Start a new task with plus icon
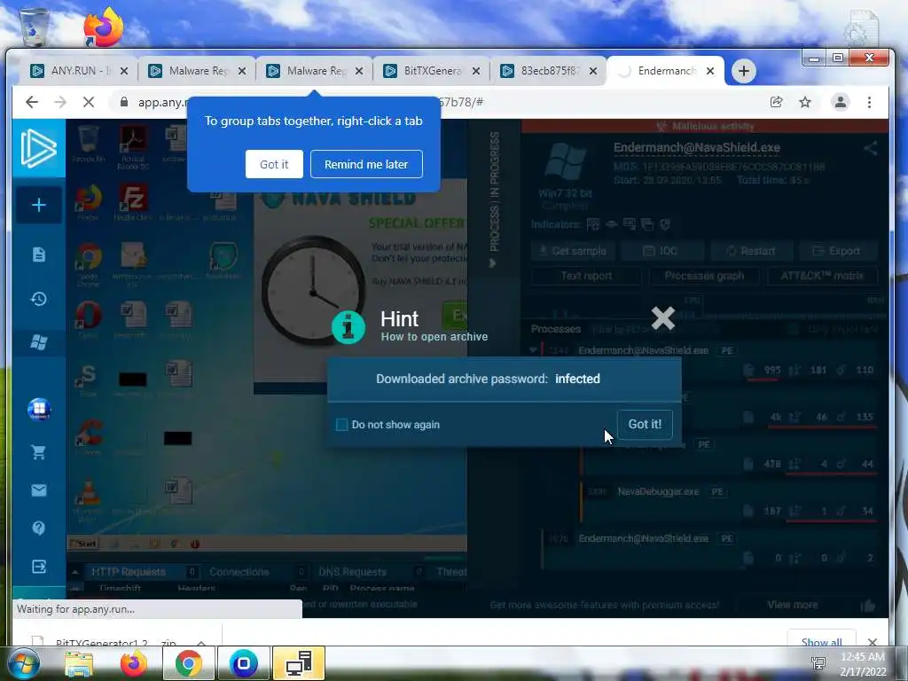This screenshot has width=908, height=681. click(39, 205)
